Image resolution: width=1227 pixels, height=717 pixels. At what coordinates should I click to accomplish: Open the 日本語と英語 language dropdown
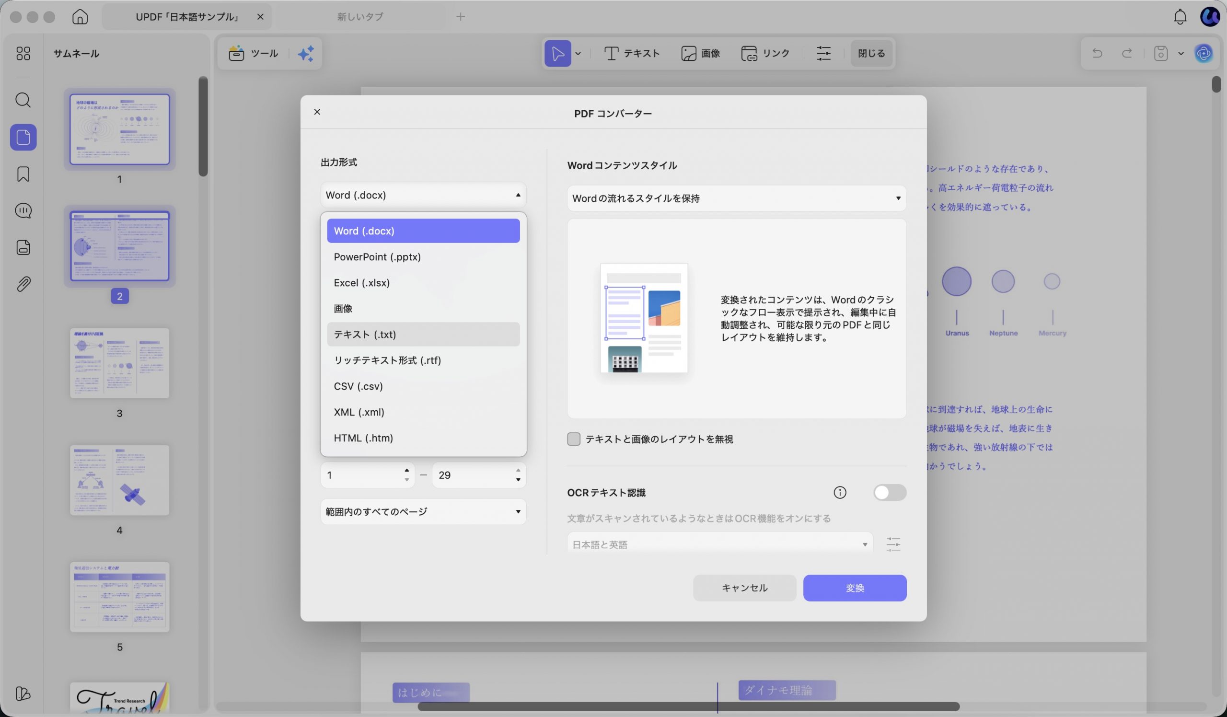[x=719, y=544]
